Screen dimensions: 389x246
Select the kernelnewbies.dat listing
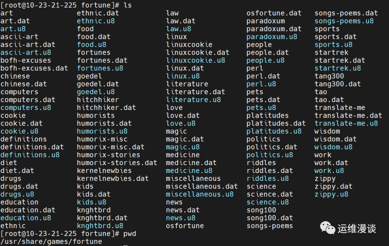113,178
